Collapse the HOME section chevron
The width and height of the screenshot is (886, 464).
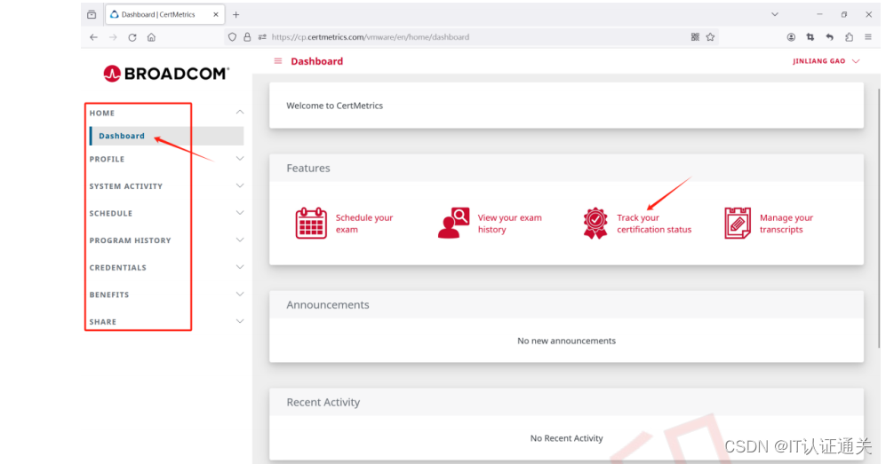pos(240,112)
